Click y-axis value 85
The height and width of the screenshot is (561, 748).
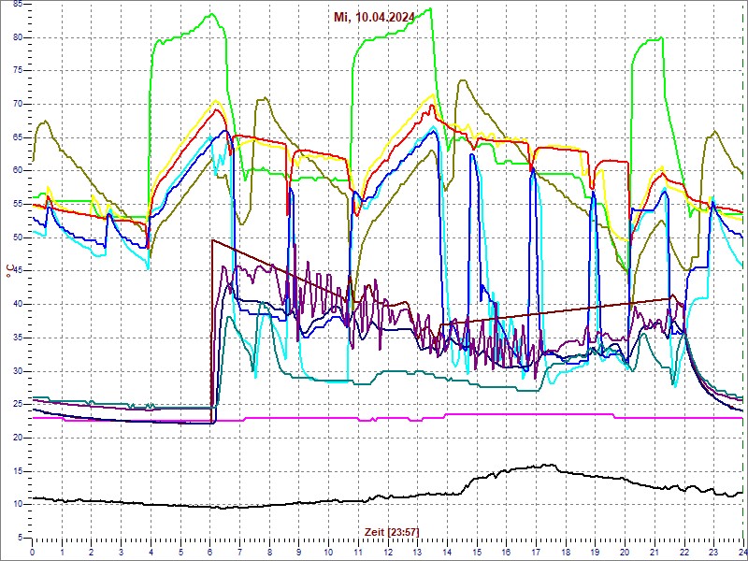(x=18, y=4)
